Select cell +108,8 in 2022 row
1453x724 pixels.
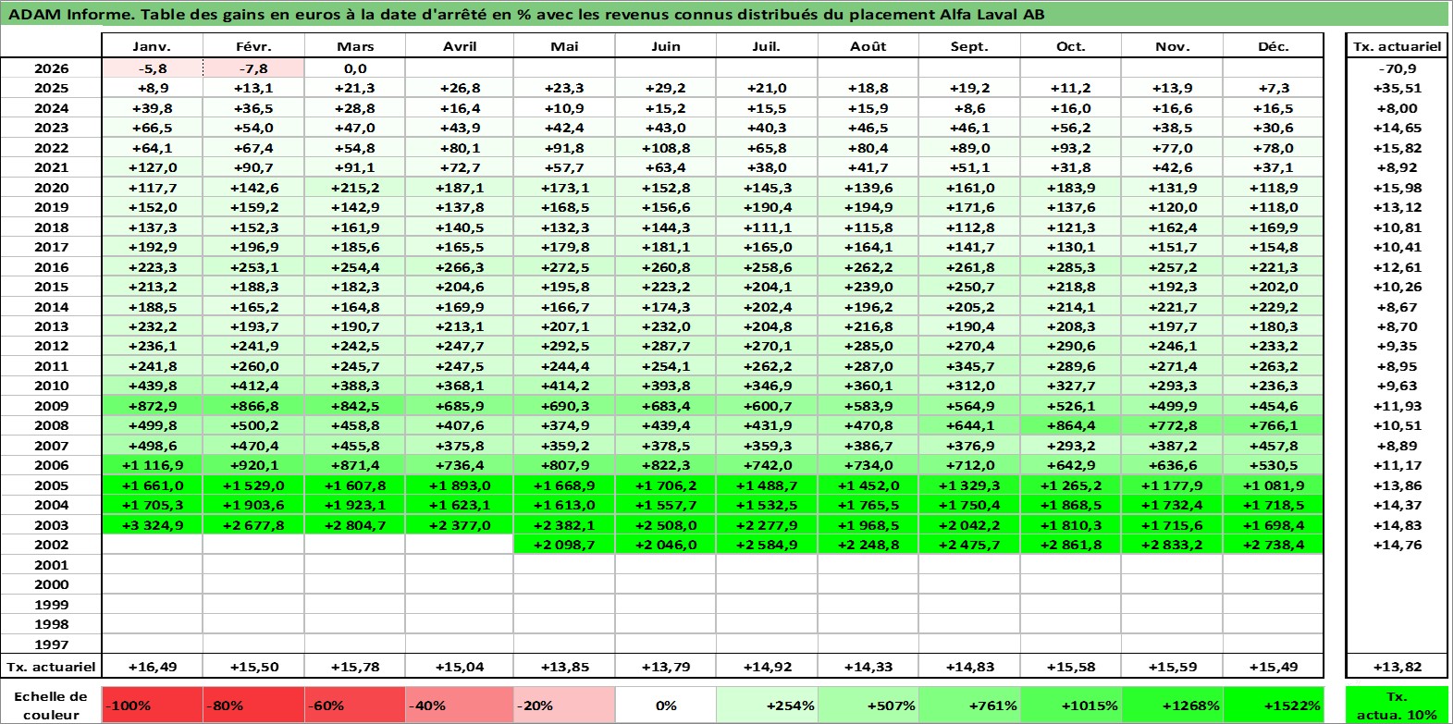pos(666,148)
